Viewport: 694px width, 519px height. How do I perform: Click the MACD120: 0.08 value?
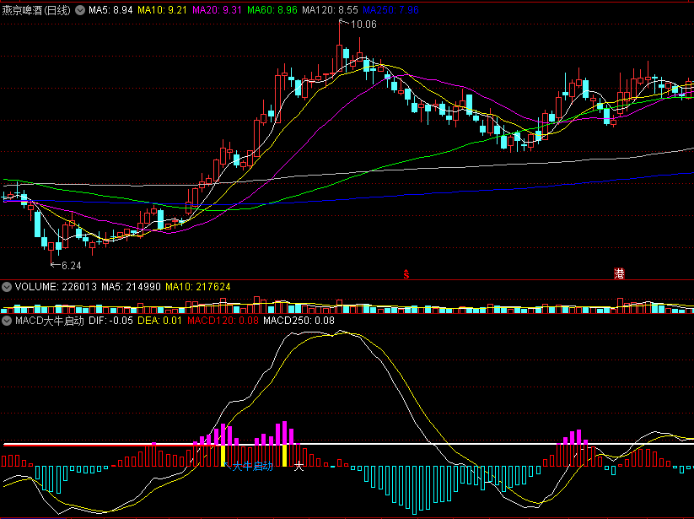223,321
